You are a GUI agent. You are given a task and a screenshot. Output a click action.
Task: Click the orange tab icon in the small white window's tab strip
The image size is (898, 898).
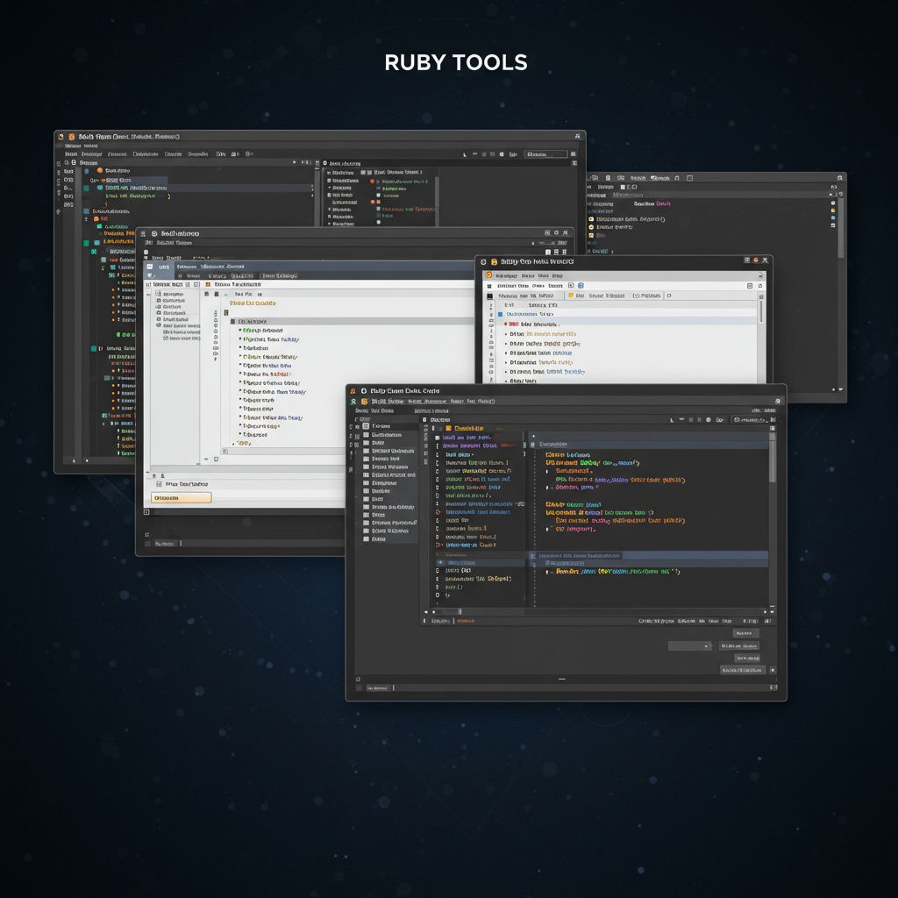(x=571, y=296)
